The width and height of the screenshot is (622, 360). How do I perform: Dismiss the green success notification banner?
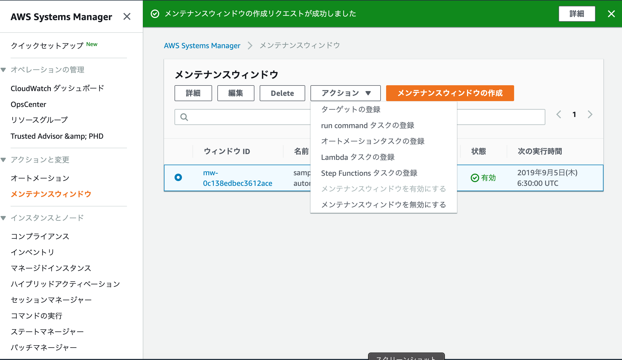[611, 14]
